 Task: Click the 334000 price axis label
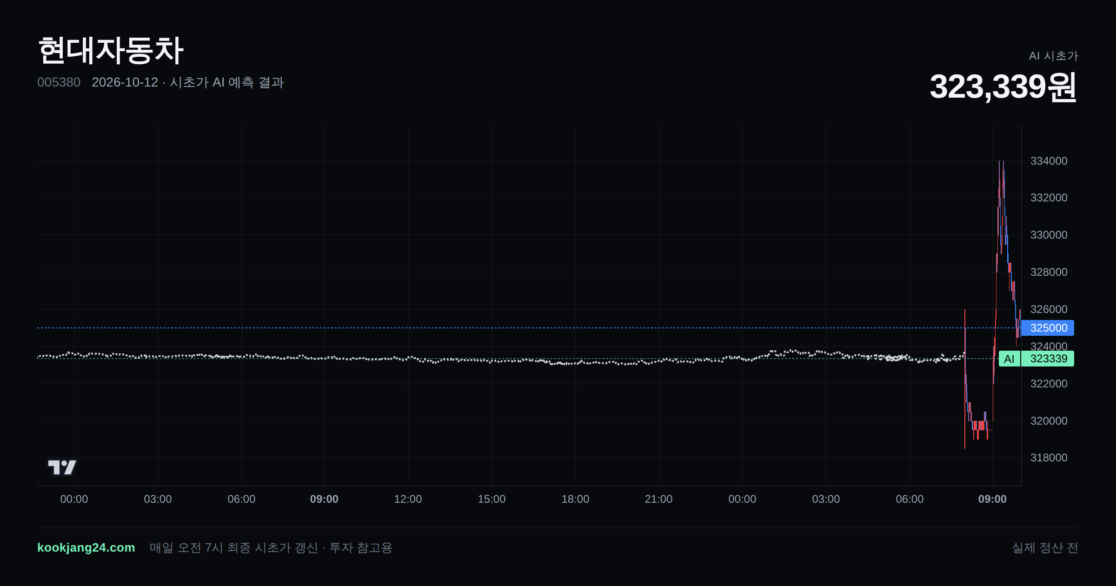(1049, 161)
